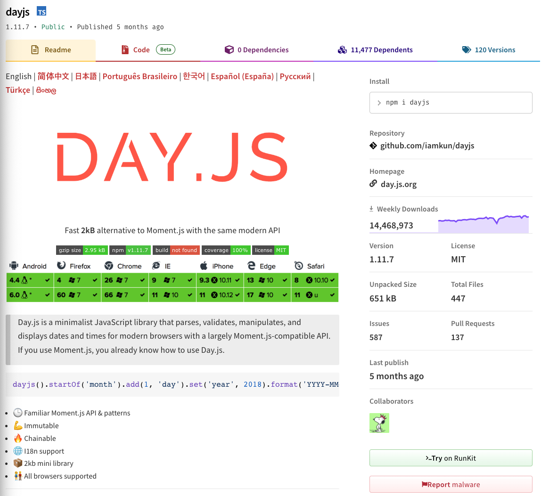Click the git repository diamond icon
541x496 pixels.
coord(373,146)
